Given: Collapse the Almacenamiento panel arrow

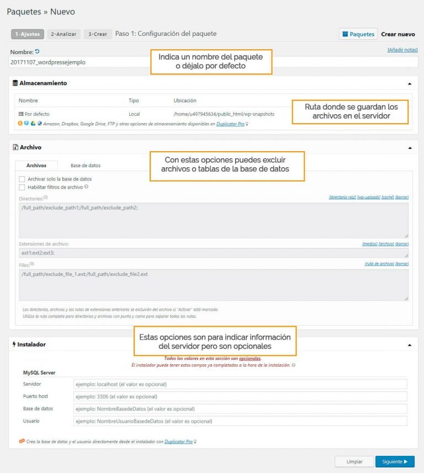Looking at the screenshot, I should 409,84.
